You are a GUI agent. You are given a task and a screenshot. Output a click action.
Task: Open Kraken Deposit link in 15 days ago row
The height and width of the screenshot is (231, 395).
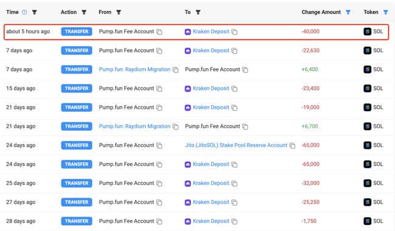[211, 88]
